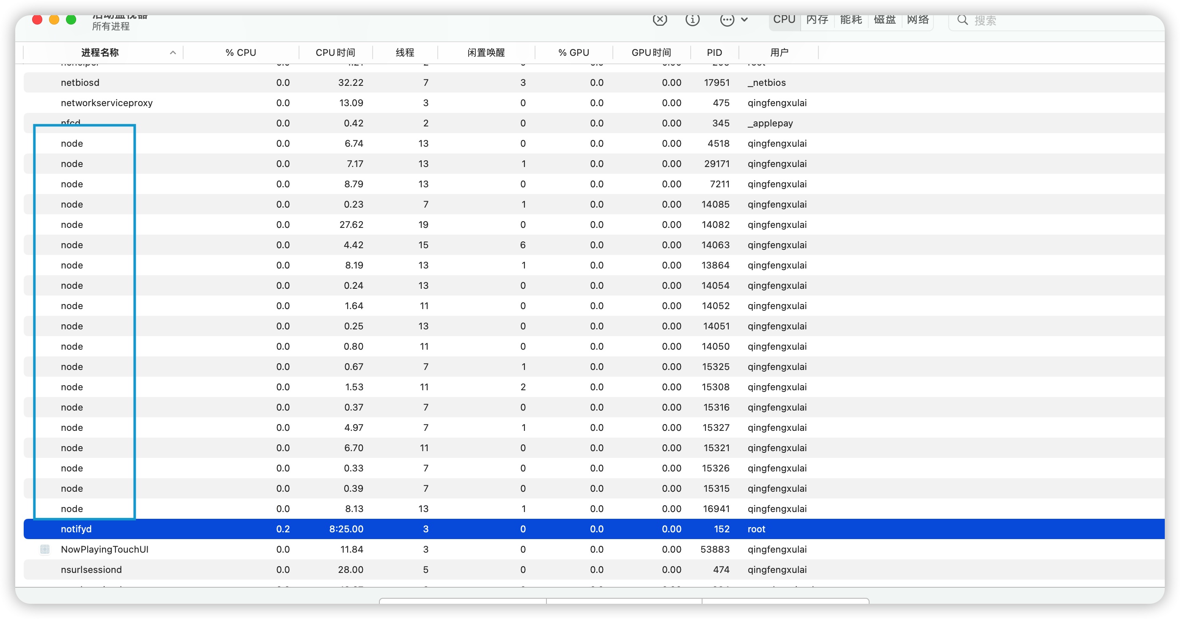Screen dimensions: 1180x619
Task: Sort by CPU 时间 column header
Action: [335, 53]
